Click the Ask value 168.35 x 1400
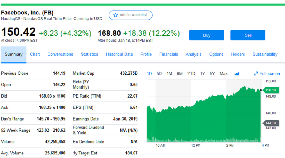The image size is (285, 158). tap(52, 108)
